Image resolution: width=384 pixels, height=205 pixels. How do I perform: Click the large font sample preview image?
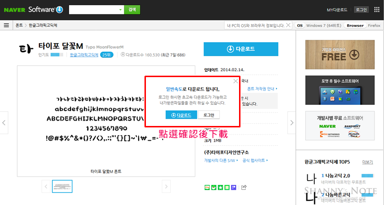click(106, 121)
